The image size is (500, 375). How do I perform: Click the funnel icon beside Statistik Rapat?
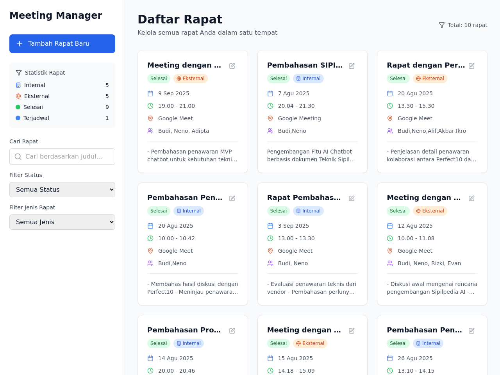coord(19,73)
